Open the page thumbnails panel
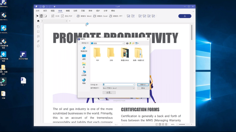This screenshot has height=132, width=236. (38, 27)
